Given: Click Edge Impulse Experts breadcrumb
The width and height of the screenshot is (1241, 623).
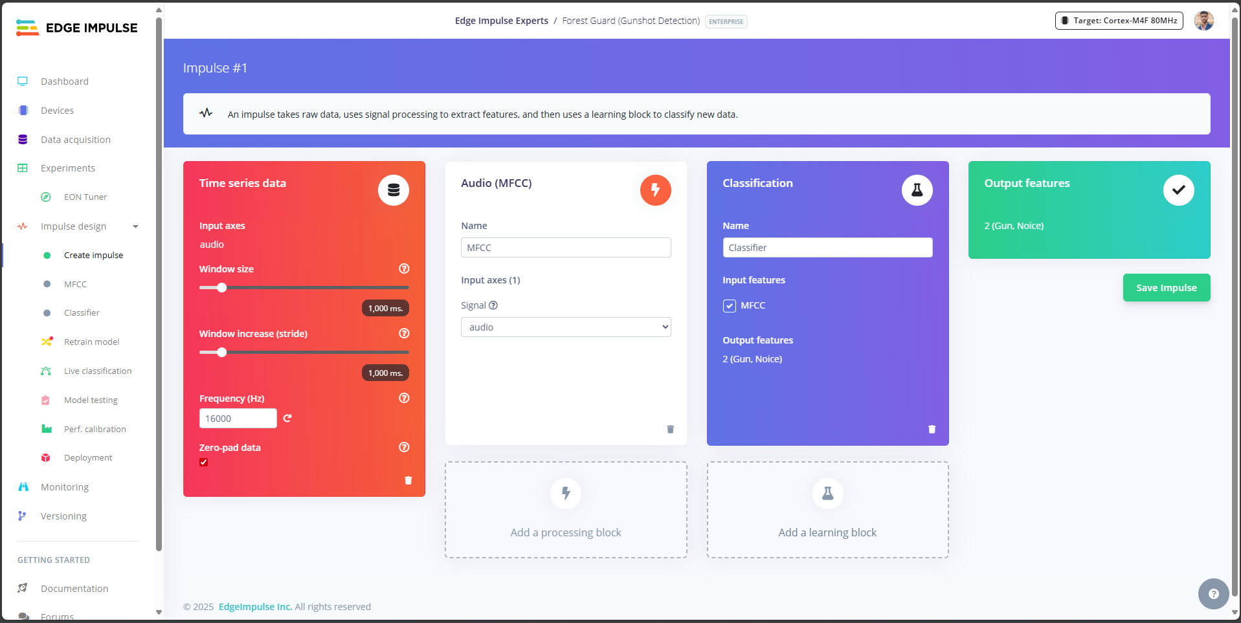Looking at the screenshot, I should pyautogui.click(x=502, y=21).
